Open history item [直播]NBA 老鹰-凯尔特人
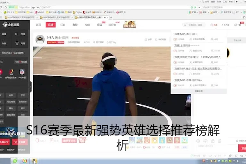The height and width of the screenshot is (164, 246). click(x=188, y=80)
